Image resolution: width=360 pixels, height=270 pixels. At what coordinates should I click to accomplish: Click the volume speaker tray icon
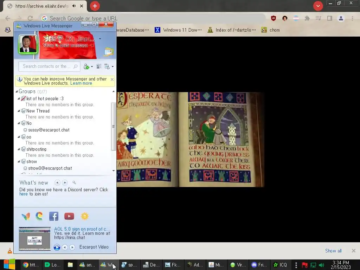tap(322, 265)
